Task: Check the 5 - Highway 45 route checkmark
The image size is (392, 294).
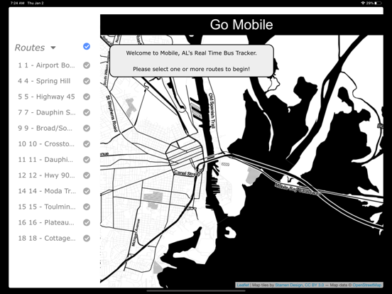Action: tap(87, 97)
